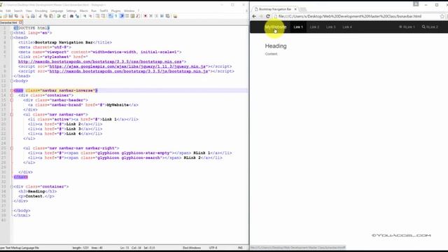Close the bsnavbar.html editor tab
This screenshot has height=252, width=448.
(20, 22)
